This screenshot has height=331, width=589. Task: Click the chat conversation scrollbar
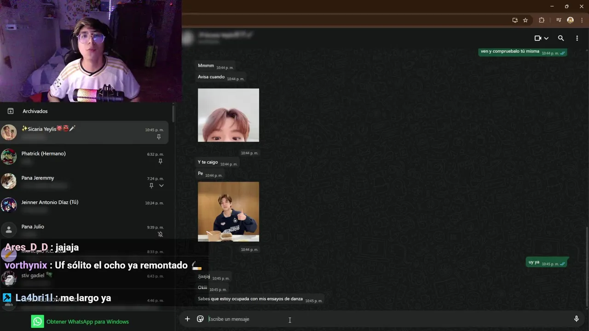click(x=587, y=267)
